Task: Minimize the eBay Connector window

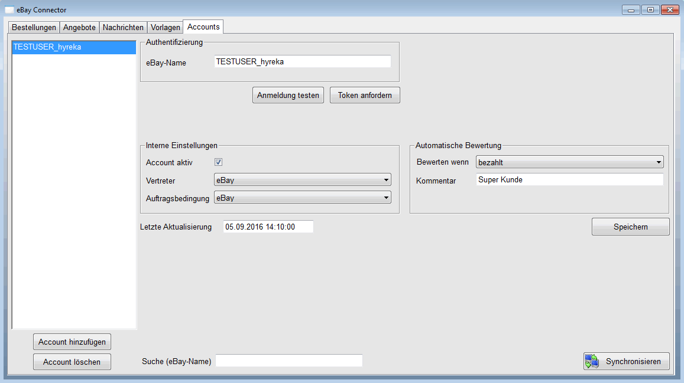Action: 631,9
